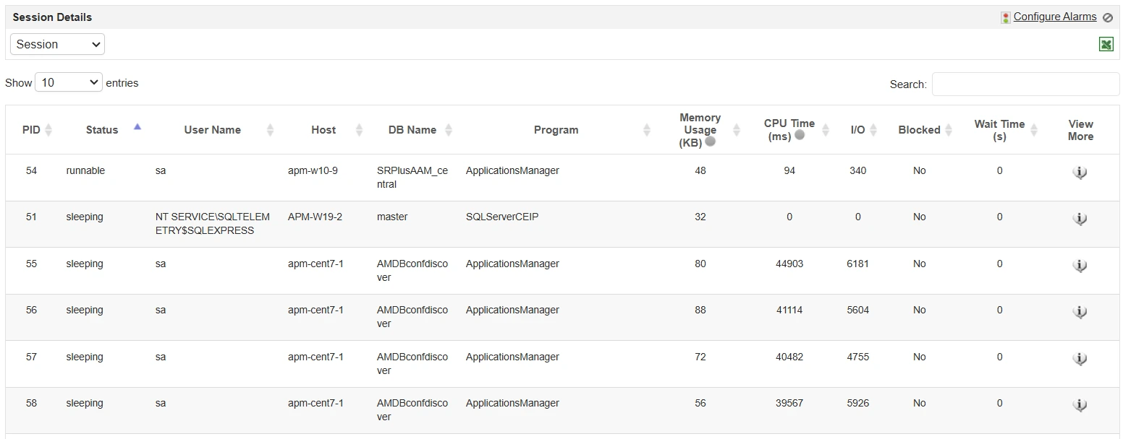Image resolution: width=1123 pixels, height=439 pixels.
Task: Open the Show entries dropdown
Action: point(68,82)
